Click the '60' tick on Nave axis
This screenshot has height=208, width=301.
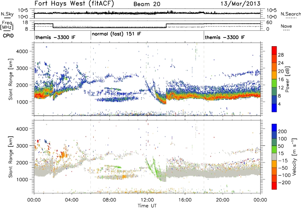[269, 23]
